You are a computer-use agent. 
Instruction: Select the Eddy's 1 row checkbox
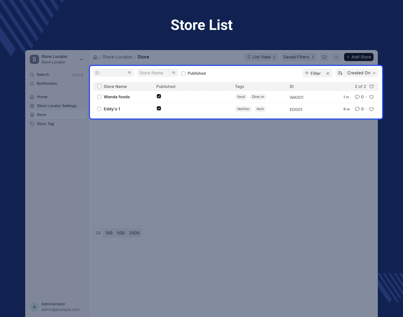coord(99,109)
